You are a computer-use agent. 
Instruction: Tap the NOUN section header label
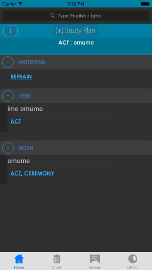(26, 148)
